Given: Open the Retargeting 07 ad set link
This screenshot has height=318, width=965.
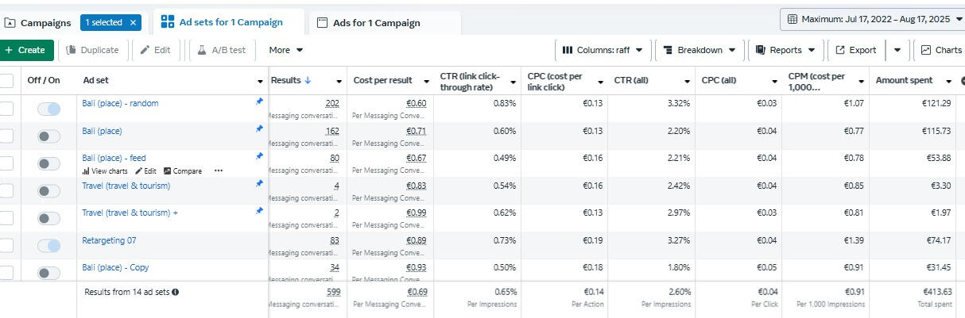Looking at the screenshot, I should pyautogui.click(x=109, y=240).
